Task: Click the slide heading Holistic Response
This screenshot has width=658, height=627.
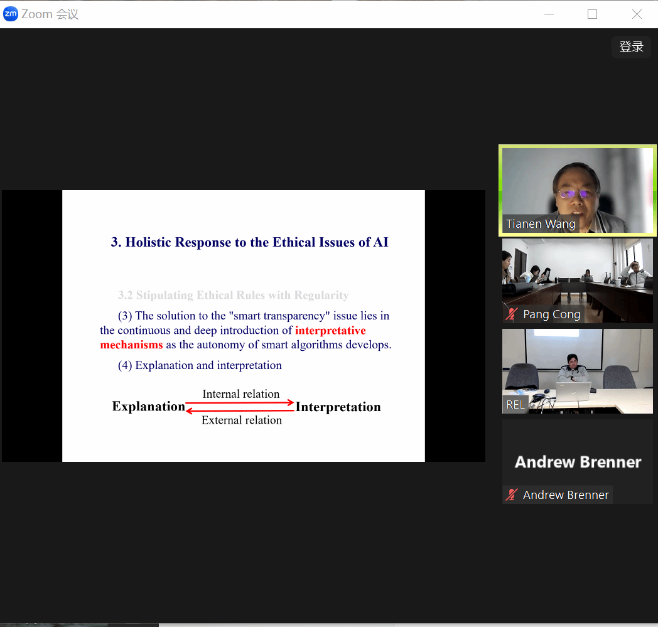Action: [249, 242]
